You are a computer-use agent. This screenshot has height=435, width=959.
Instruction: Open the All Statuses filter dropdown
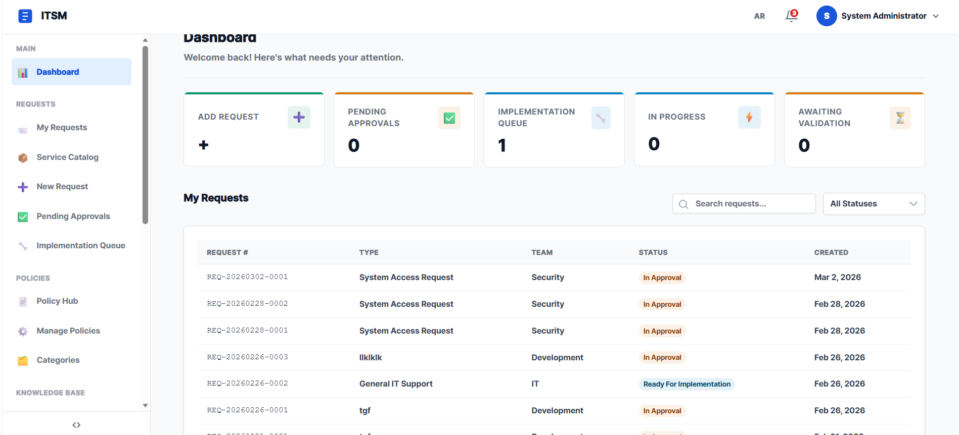pos(874,204)
